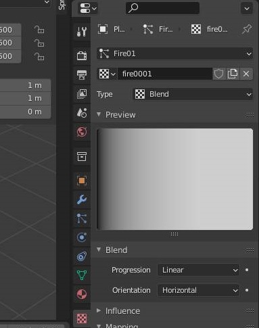The image size is (259, 328).
Task: Animate Progression with its dot
Action: [247, 270]
